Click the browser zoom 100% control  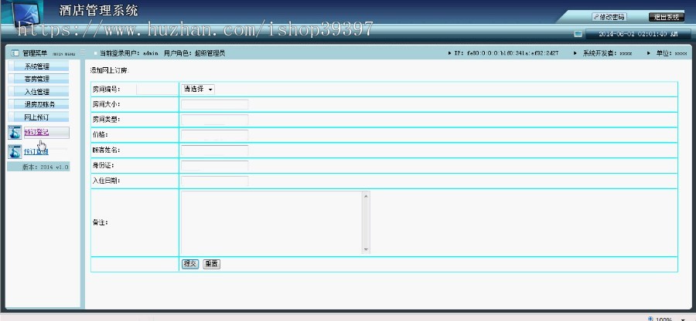pos(664,319)
